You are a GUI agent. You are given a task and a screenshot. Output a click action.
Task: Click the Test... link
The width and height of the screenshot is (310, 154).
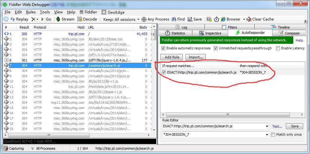point(277,126)
